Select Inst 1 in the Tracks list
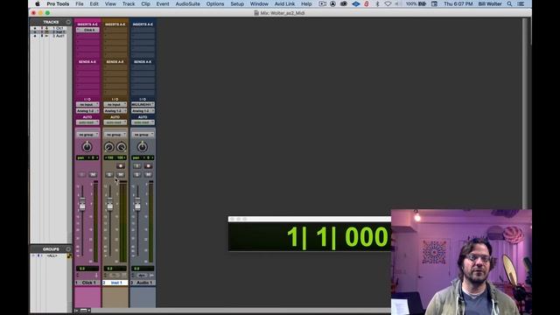The width and height of the screenshot is (560, 315). (60, 31)
